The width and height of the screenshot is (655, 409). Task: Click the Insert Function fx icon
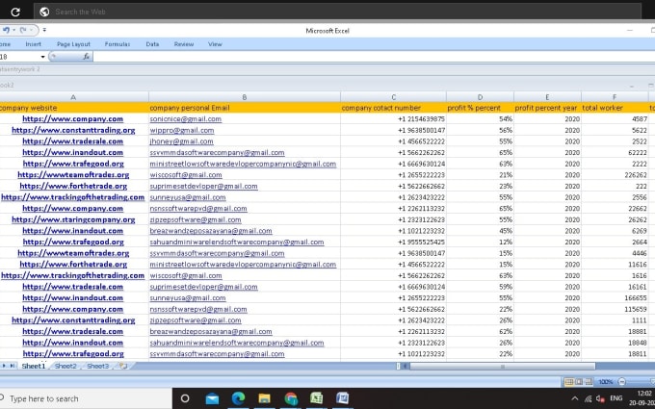86,57
